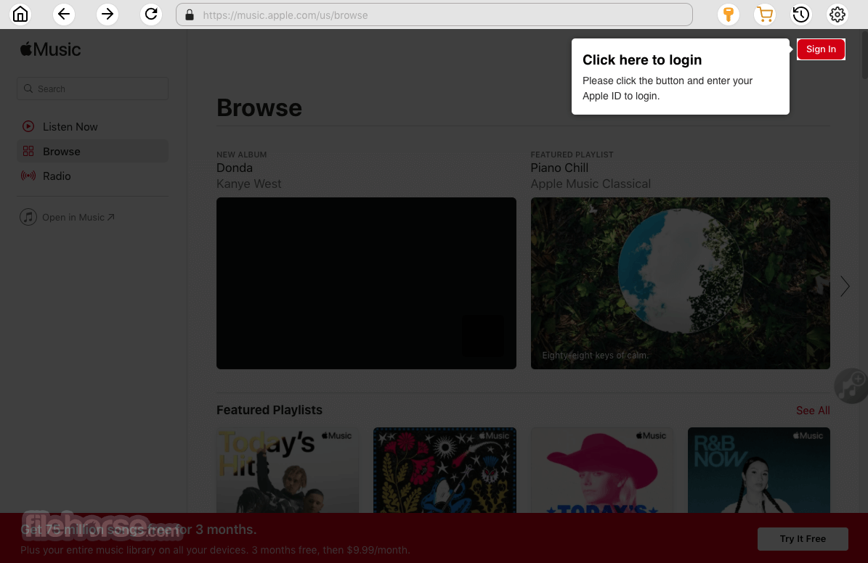Viewport: 868px width, 563px height.
Task: Show next featured items with the right chevron
Action: (844, 286)
